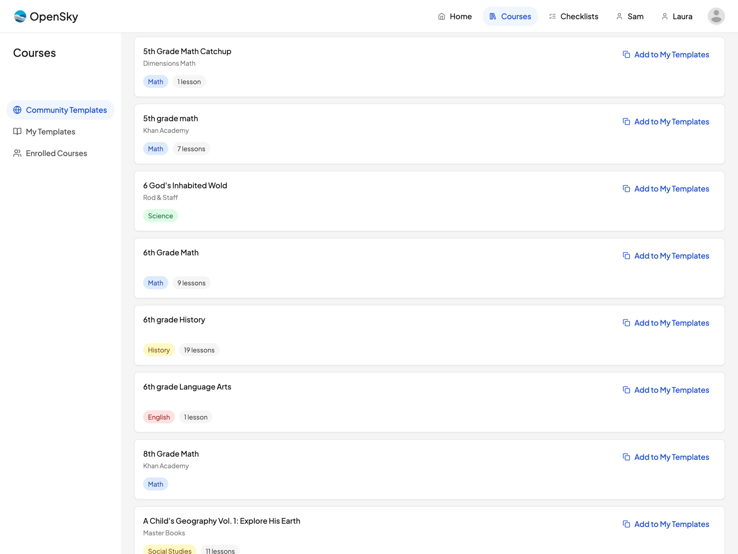This screenshot has height=554, width=738.
Task: Click copy icon for 6th grade History
Action: (626, 323)
